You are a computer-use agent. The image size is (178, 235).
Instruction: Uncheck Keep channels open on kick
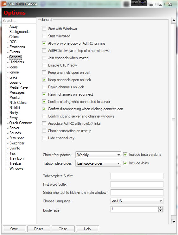click(x=44, y=80)
